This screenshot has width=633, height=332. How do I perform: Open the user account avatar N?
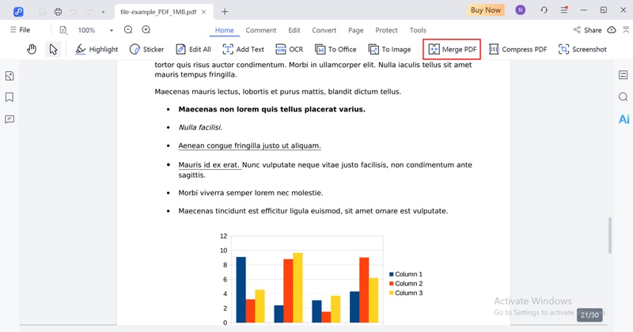pos(521,10)
